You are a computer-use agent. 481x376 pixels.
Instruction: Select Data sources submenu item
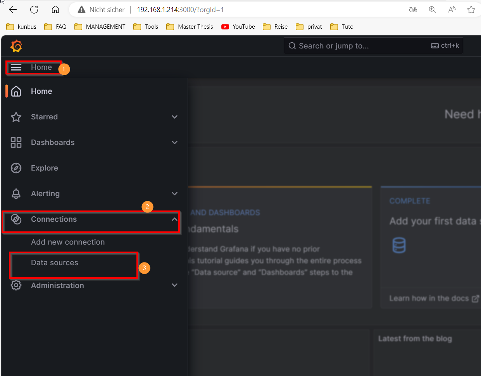click(x=55, y=262)
